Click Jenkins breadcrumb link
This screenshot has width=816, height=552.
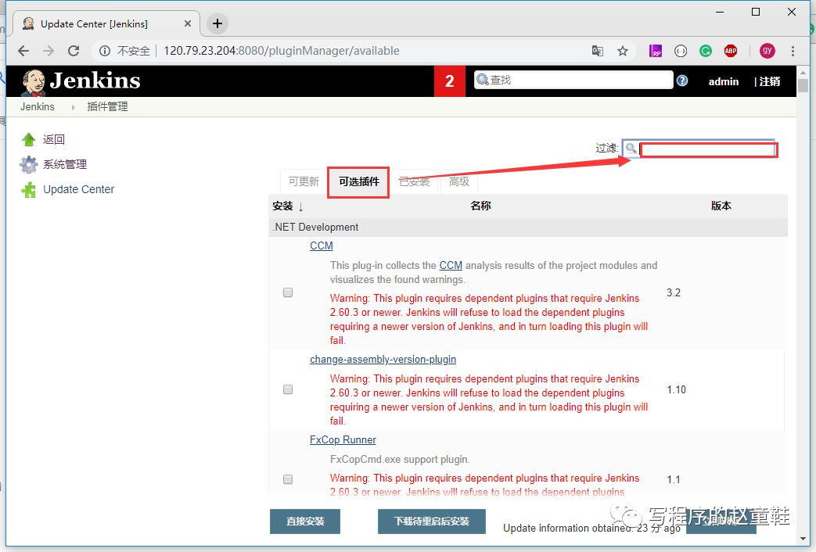click(38, 106)
